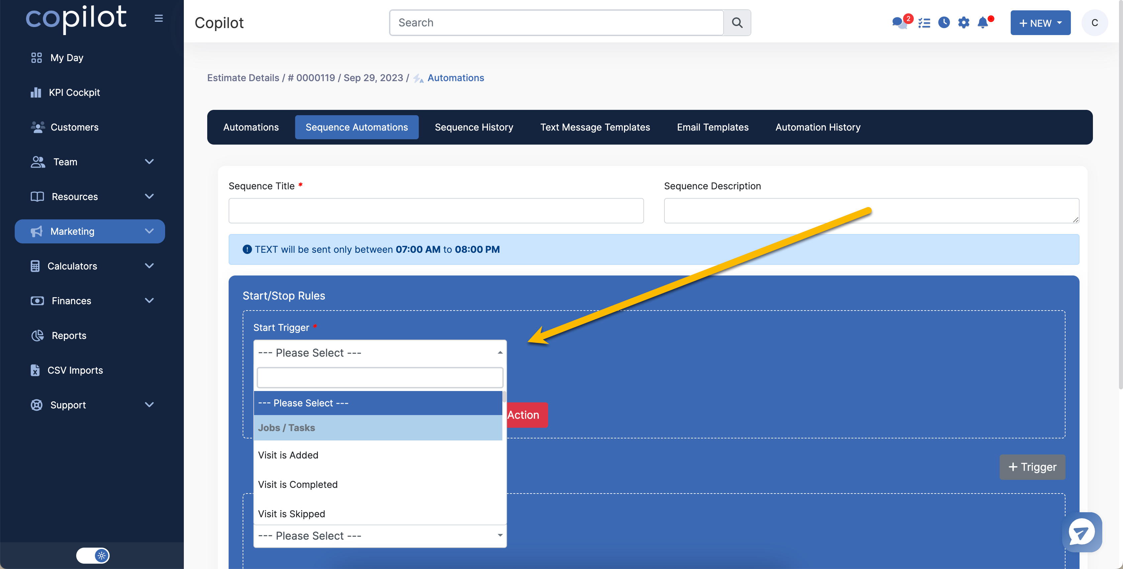This screenshot has width=1123, height=569.
Task: Expand the Team sidebar chevron
Action: (149, 162)
